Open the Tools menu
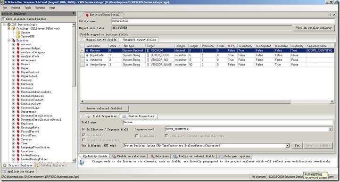Image resolution: width=340 pixels, height=182 pixels. (28, 8)
